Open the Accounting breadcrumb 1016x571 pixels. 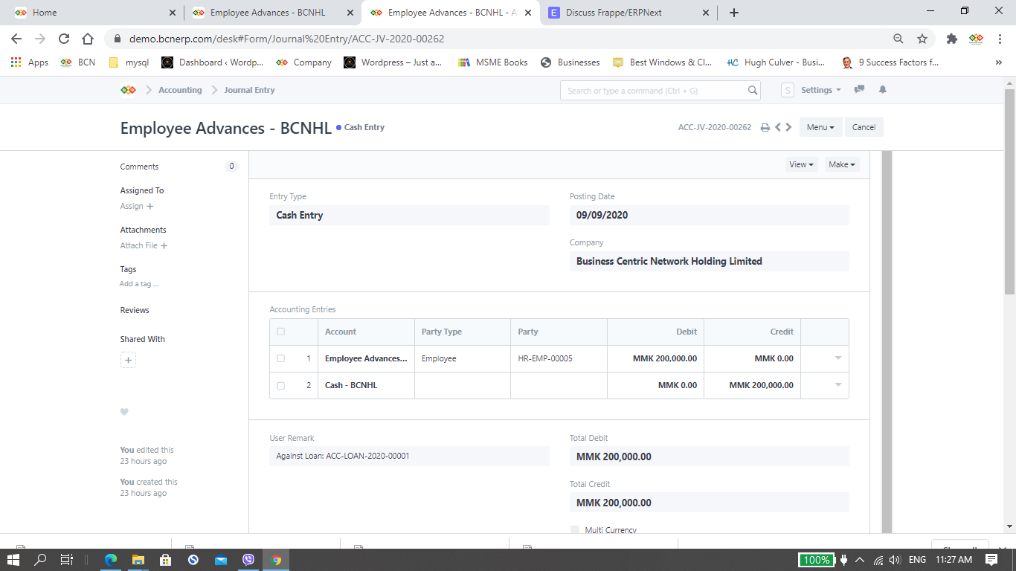[180, 90]
